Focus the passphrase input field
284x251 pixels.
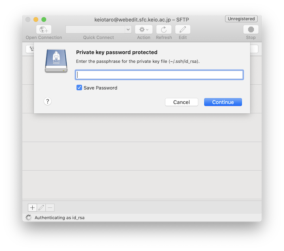[159, 75]
